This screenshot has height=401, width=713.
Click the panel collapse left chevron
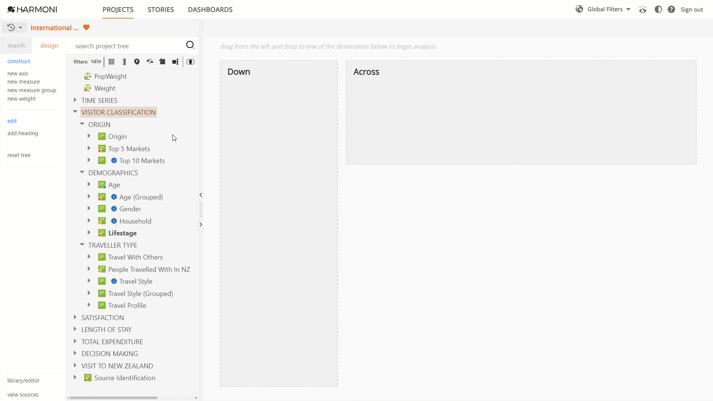(201, 195)
